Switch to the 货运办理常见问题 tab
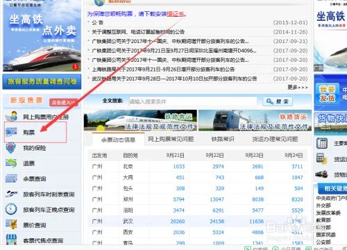Viewport: 347px width, 250px height. coord(275,139)
